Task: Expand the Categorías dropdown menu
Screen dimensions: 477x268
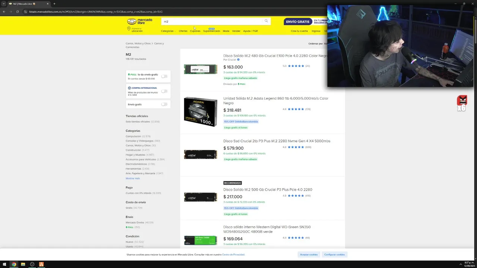Action: [x=168, y=31]
